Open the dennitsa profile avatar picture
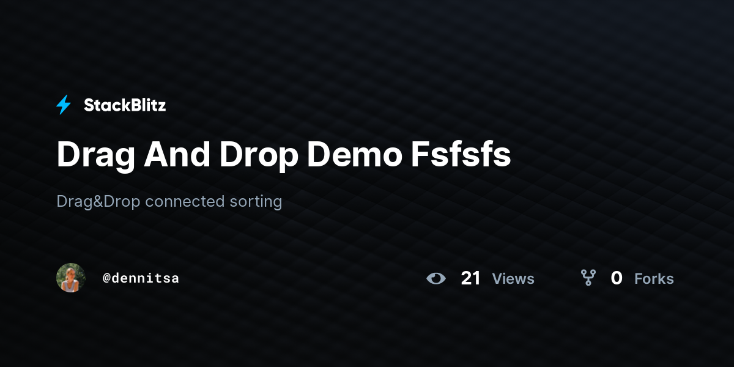Viewport: 734px width, 367px height. pos(71,278)
